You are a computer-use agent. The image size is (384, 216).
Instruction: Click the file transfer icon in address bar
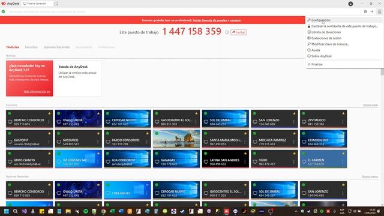point(365,11)
